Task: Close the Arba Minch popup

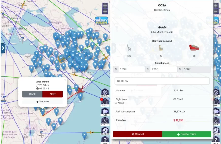Action: [65, 80]
